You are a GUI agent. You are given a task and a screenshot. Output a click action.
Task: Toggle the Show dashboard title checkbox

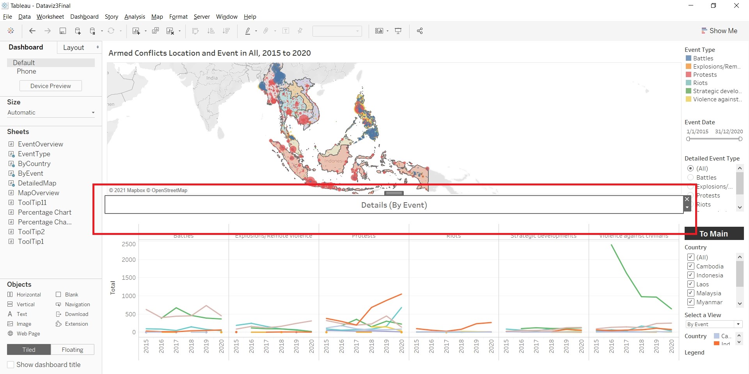[11, 365]
